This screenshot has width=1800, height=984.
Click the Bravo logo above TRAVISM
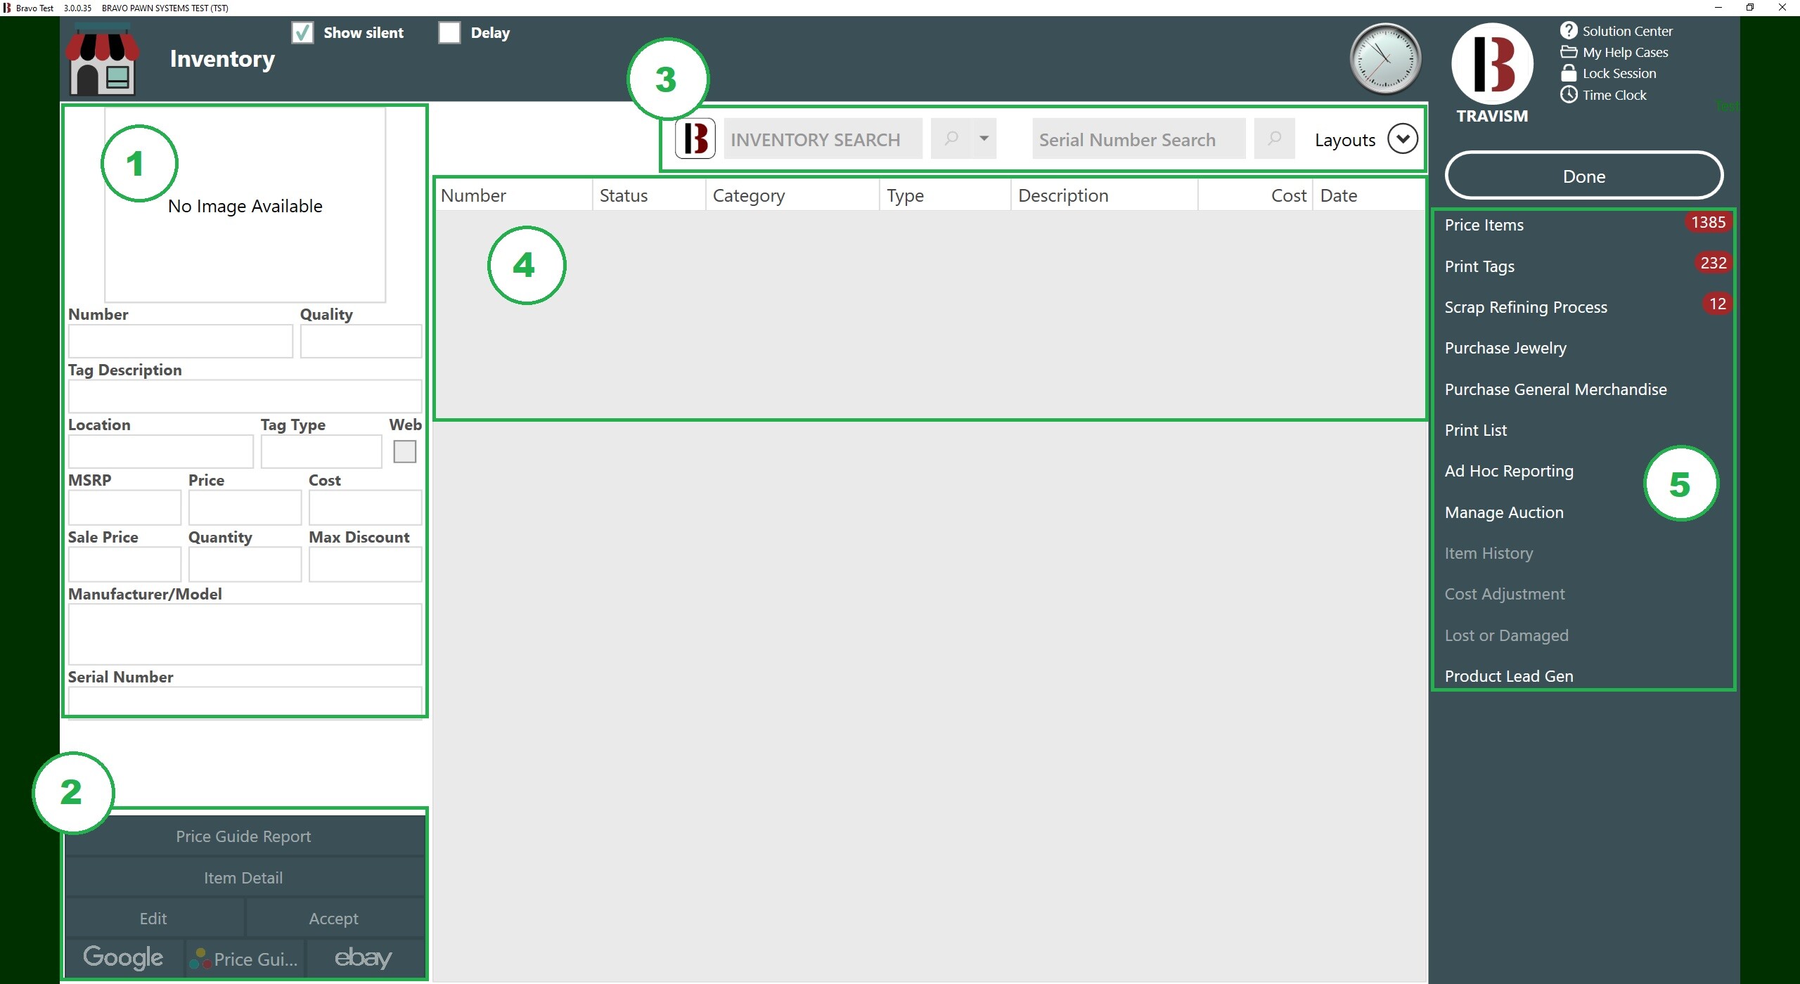click(x=1492, y=64)
